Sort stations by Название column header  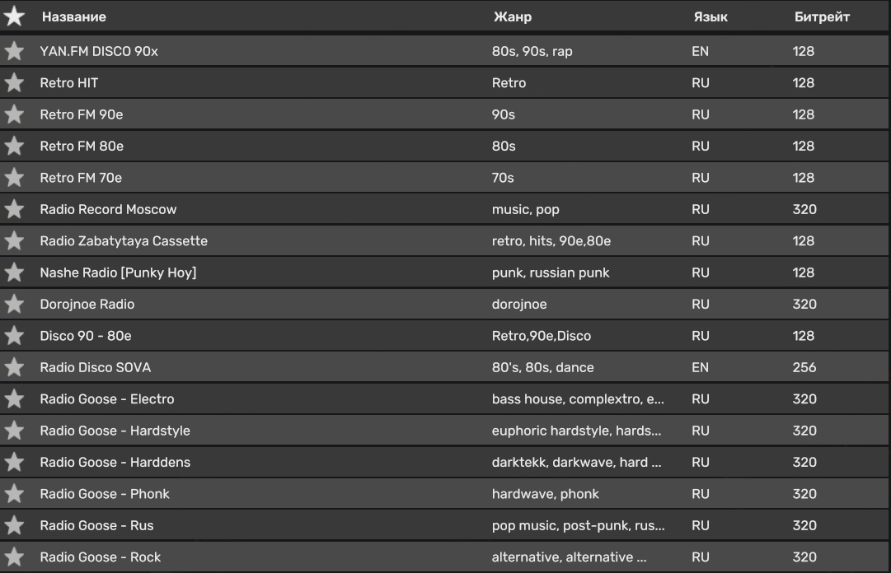pos(74,16)
